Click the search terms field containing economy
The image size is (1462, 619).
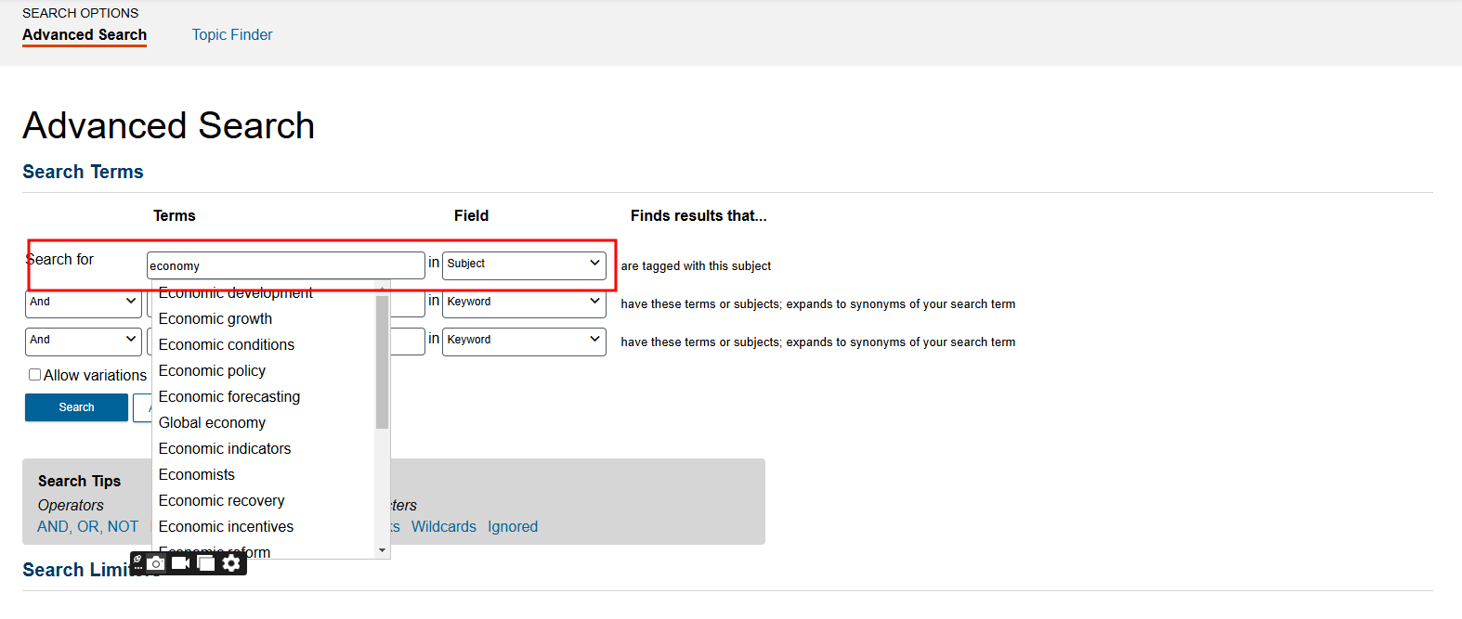[x=285, y=266]
